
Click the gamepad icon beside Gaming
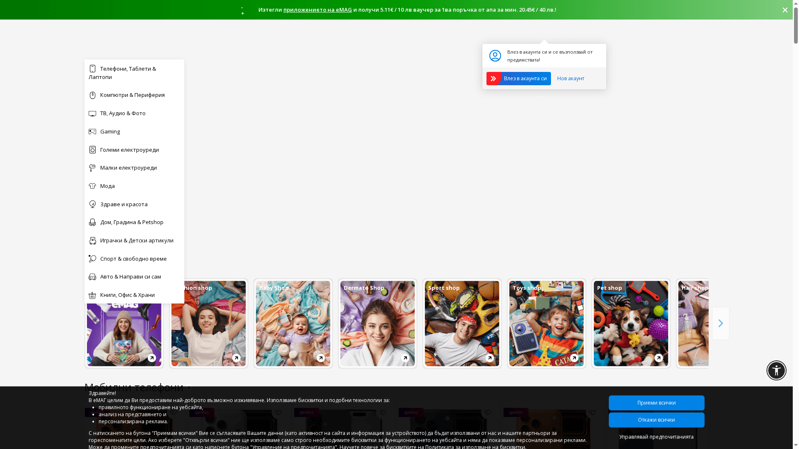click(x=92, y=132)
